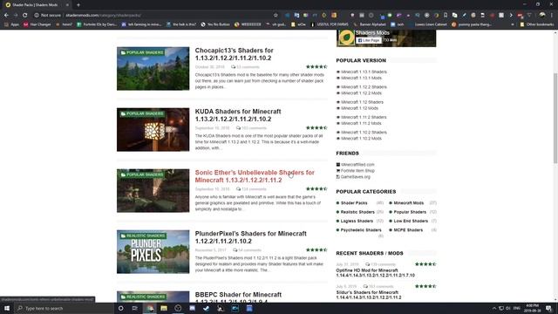
Task: Select the Low End Shaders category
Action: 411,221
